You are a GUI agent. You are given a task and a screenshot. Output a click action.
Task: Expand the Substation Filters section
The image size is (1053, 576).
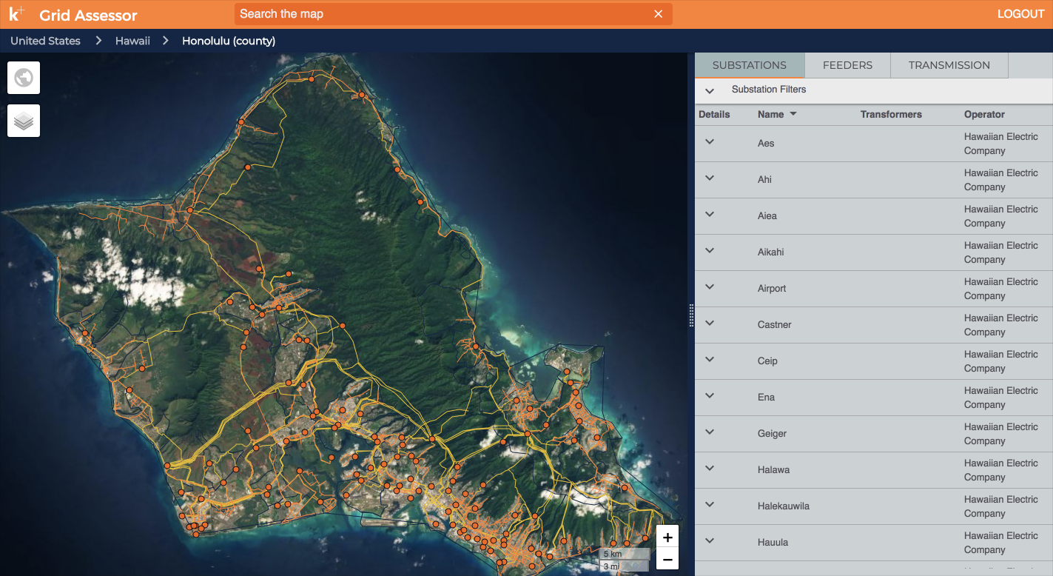(710, 90)
